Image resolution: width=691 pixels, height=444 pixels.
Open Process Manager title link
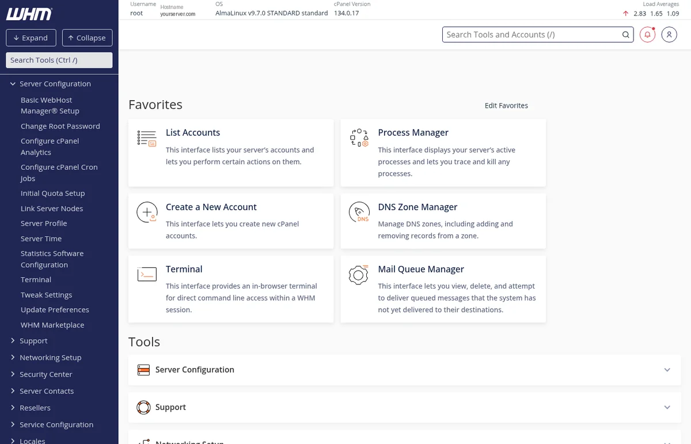413,132
